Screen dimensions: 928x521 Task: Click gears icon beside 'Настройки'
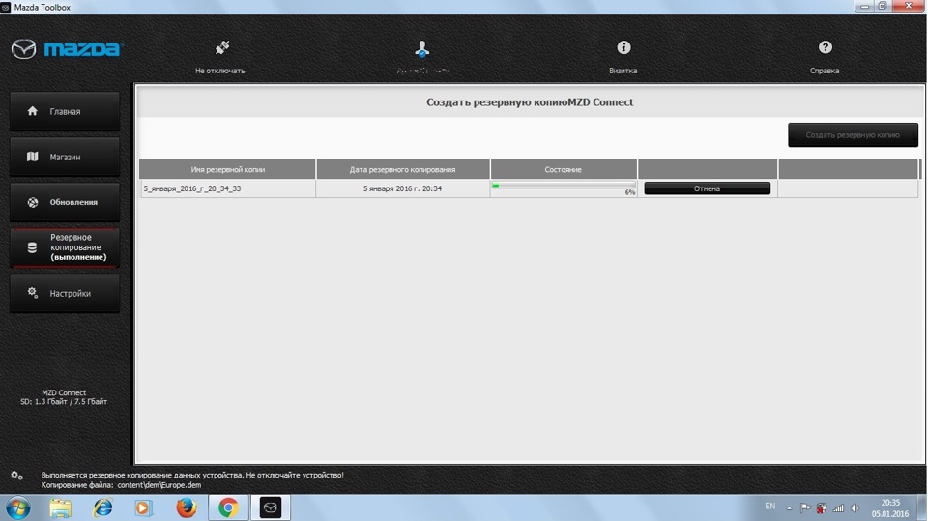point(33,293)
